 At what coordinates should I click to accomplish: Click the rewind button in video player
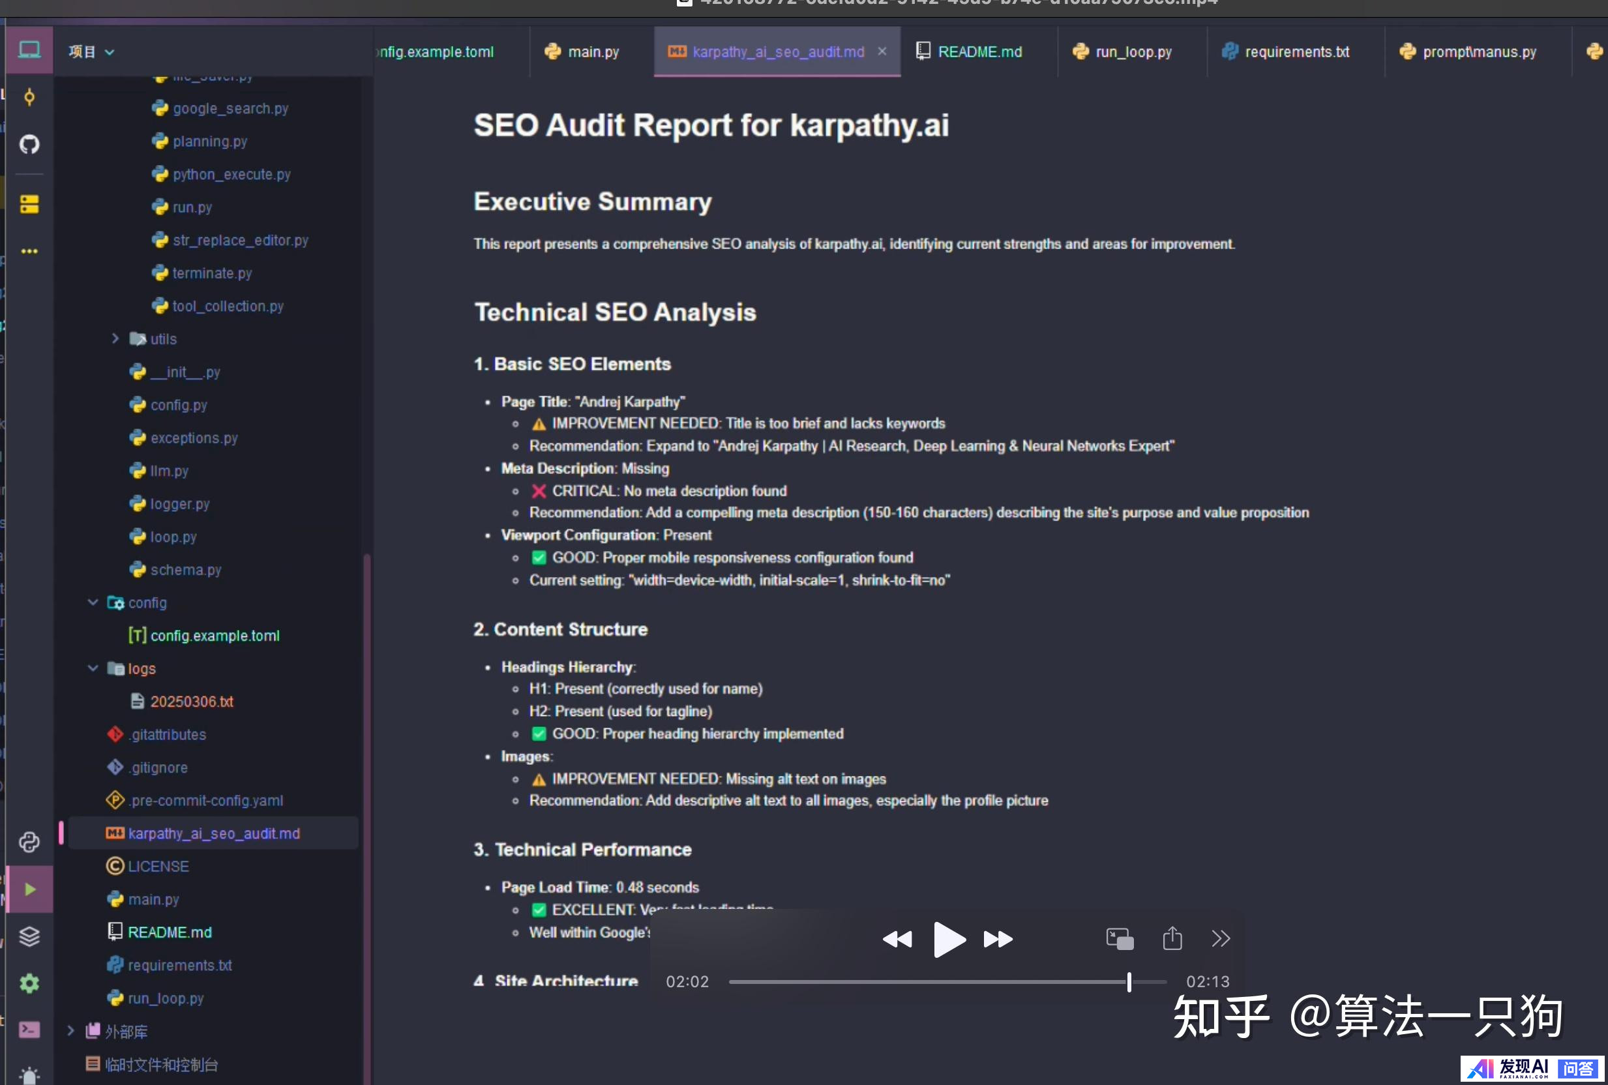click(x=897, y=939)
